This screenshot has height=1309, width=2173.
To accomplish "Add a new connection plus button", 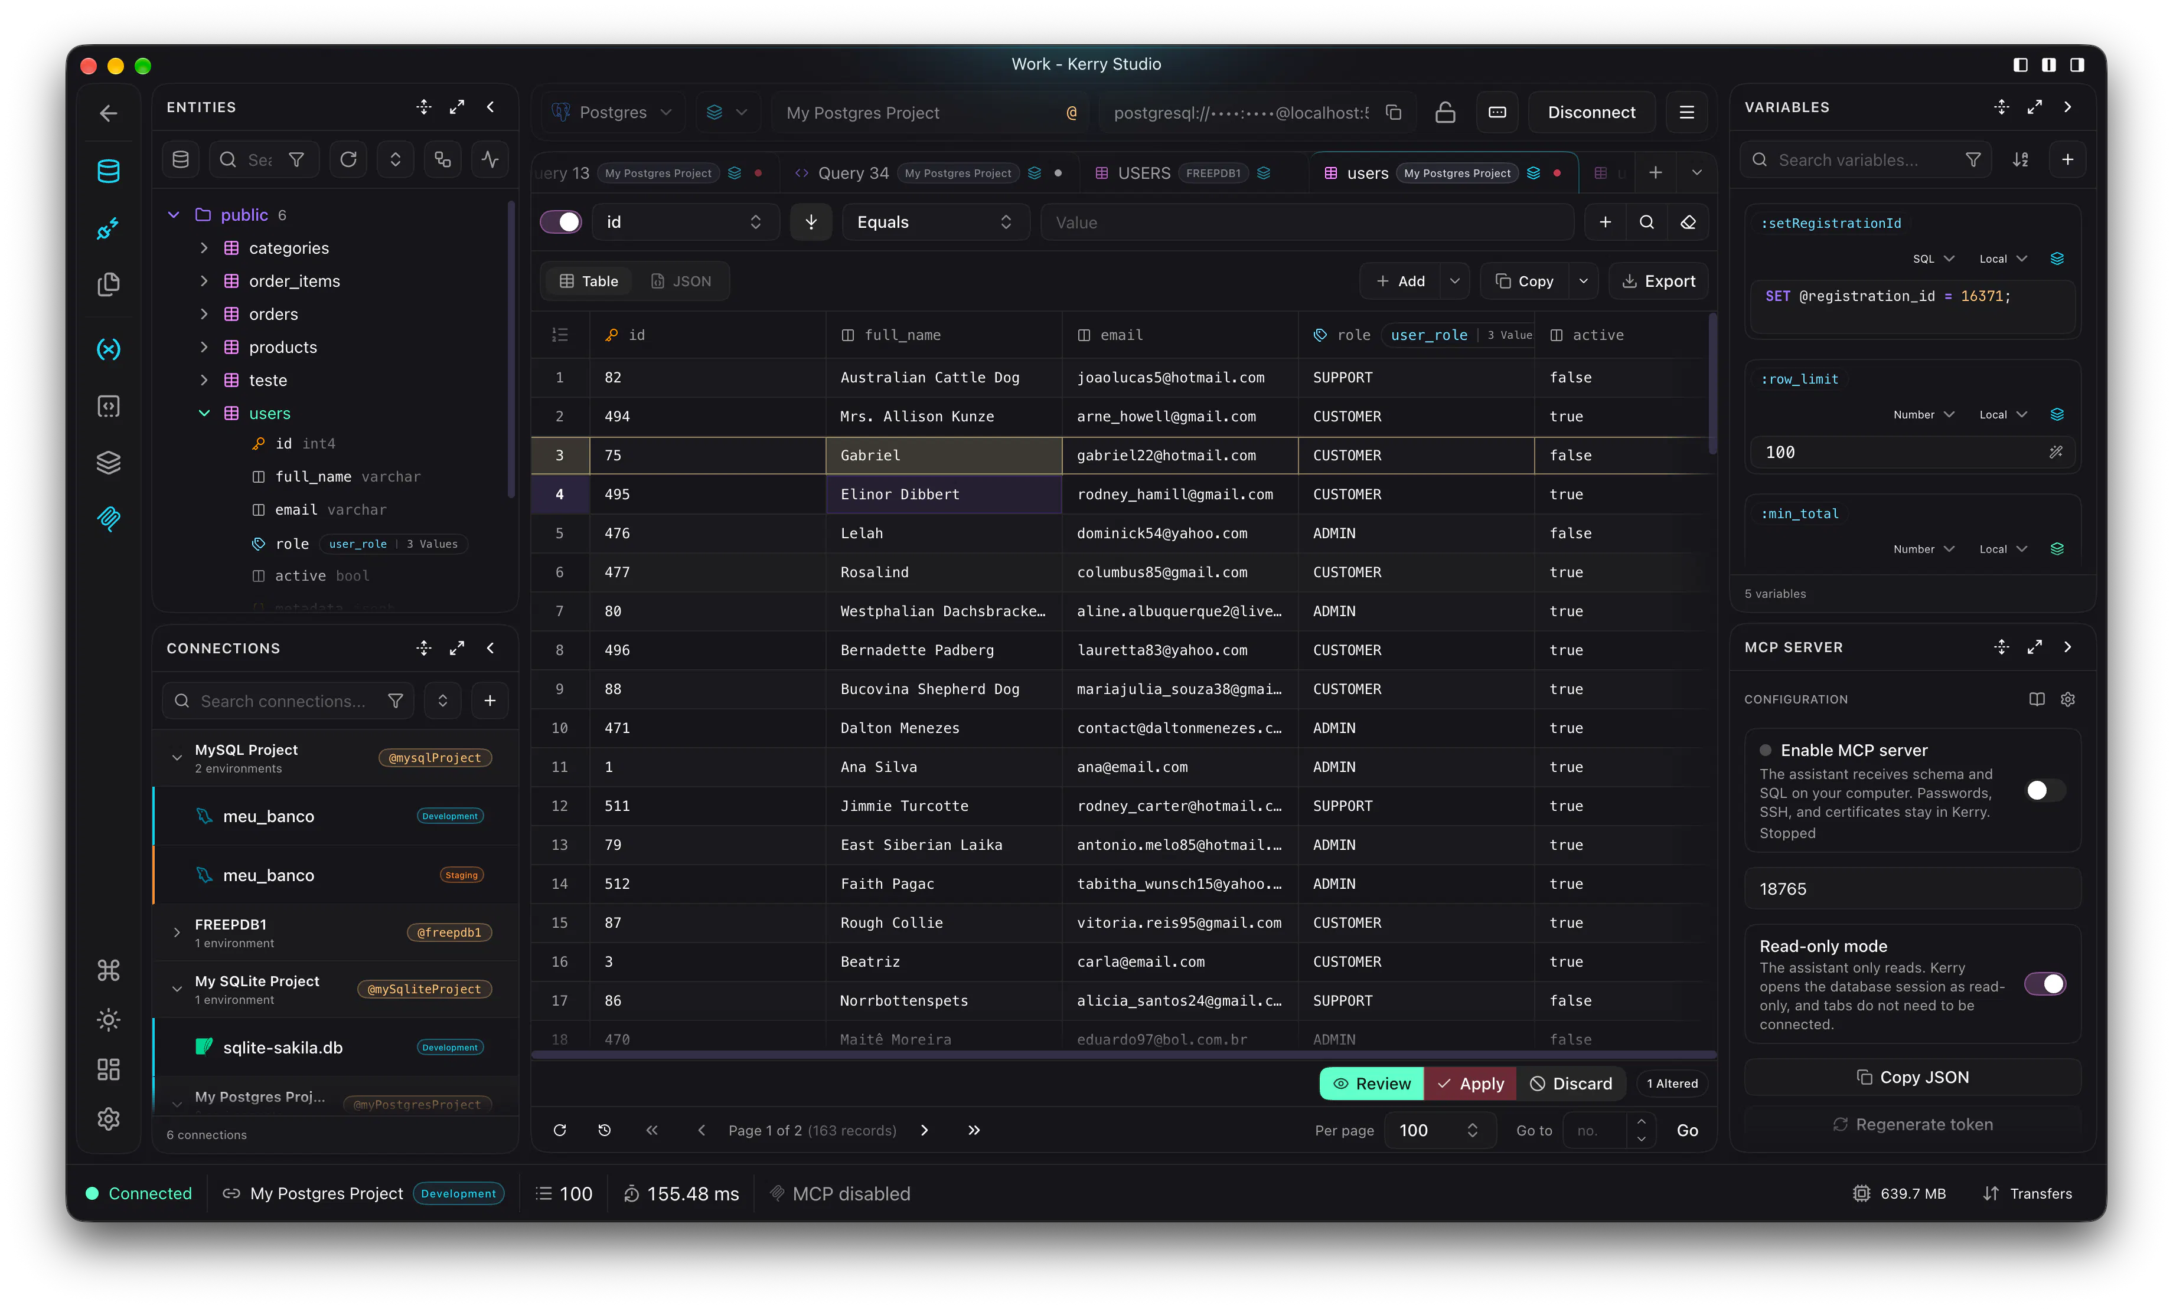I will [x=490, y=701].
